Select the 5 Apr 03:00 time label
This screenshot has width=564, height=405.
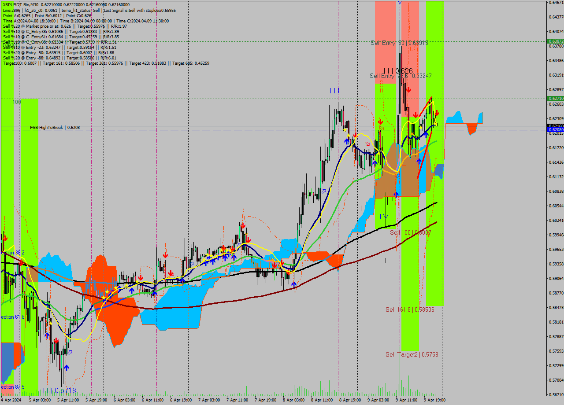(x=40, y=400)
